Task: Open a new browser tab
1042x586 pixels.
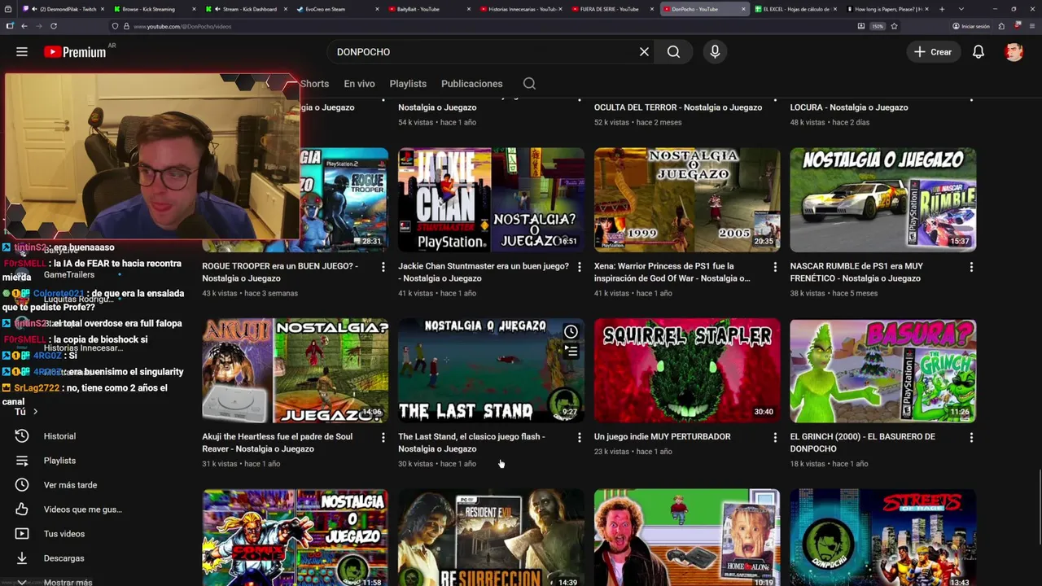Action: point(942,9)
